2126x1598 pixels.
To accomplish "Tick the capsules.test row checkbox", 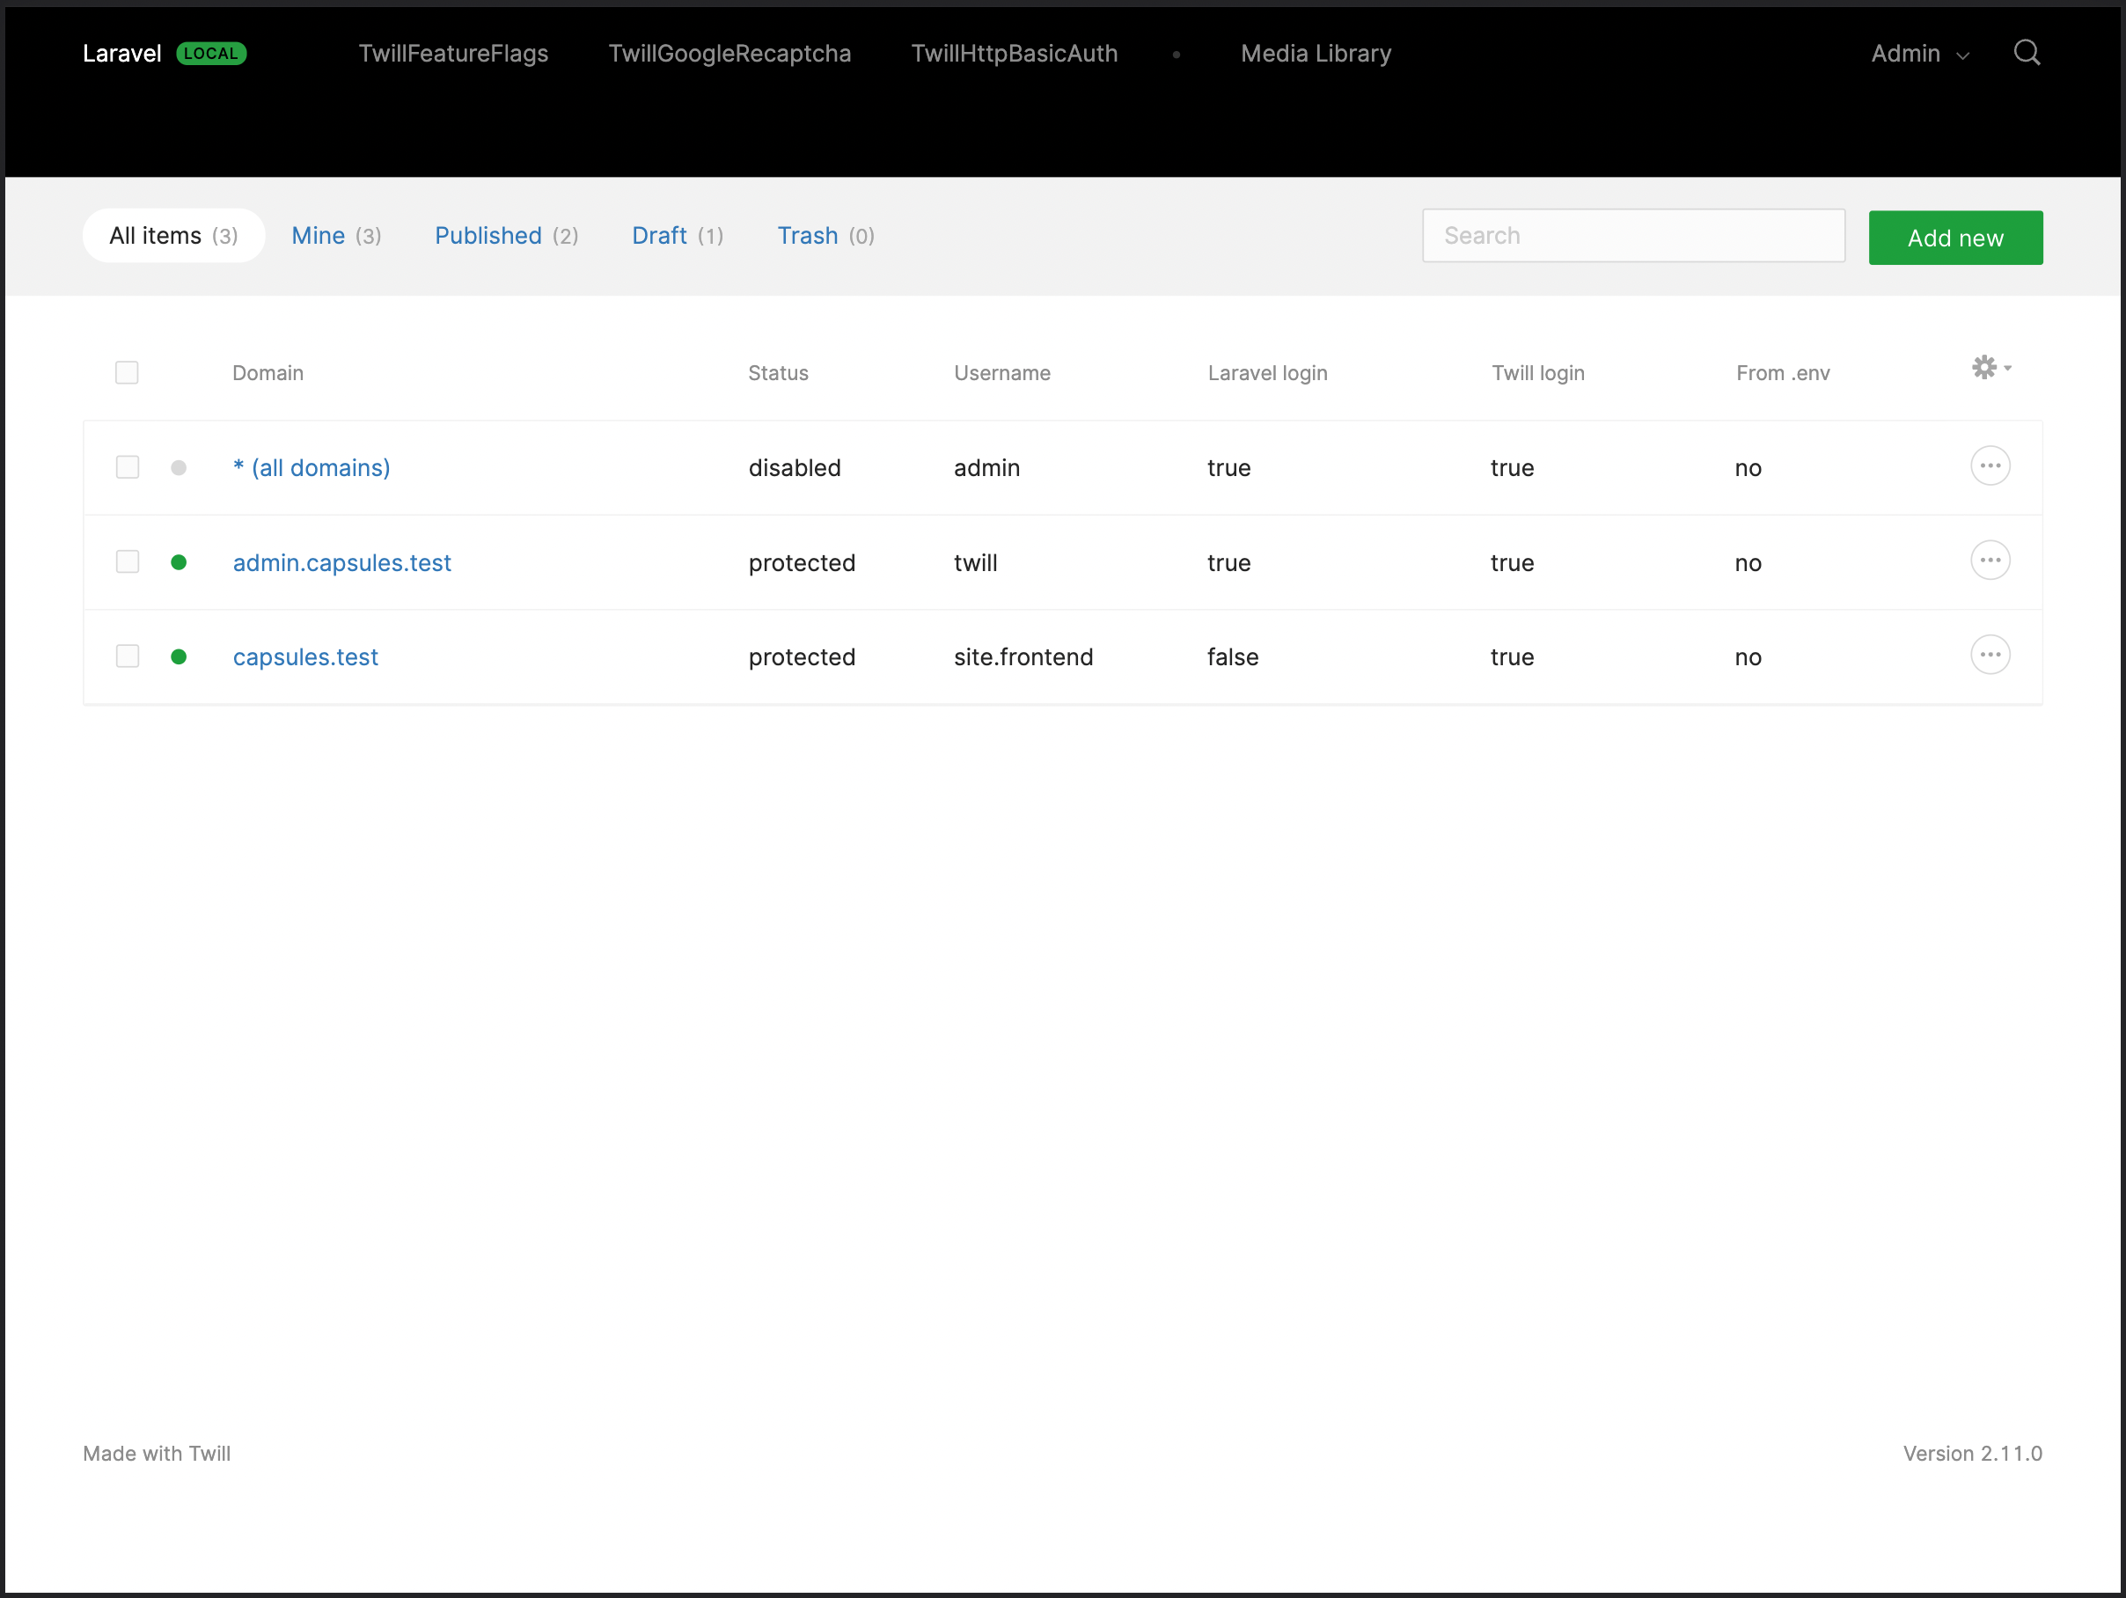I will click(x=128, y=657).
